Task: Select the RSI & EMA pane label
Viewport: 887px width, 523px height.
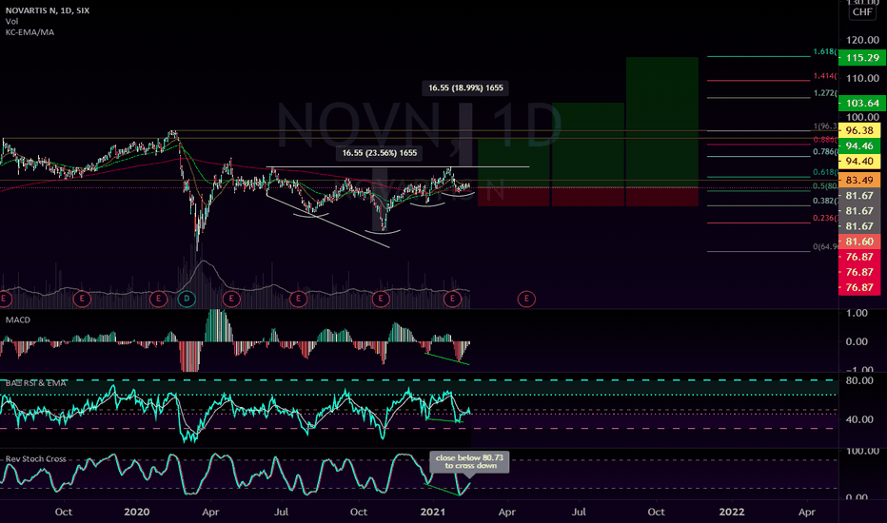Action: click(35, 383)
